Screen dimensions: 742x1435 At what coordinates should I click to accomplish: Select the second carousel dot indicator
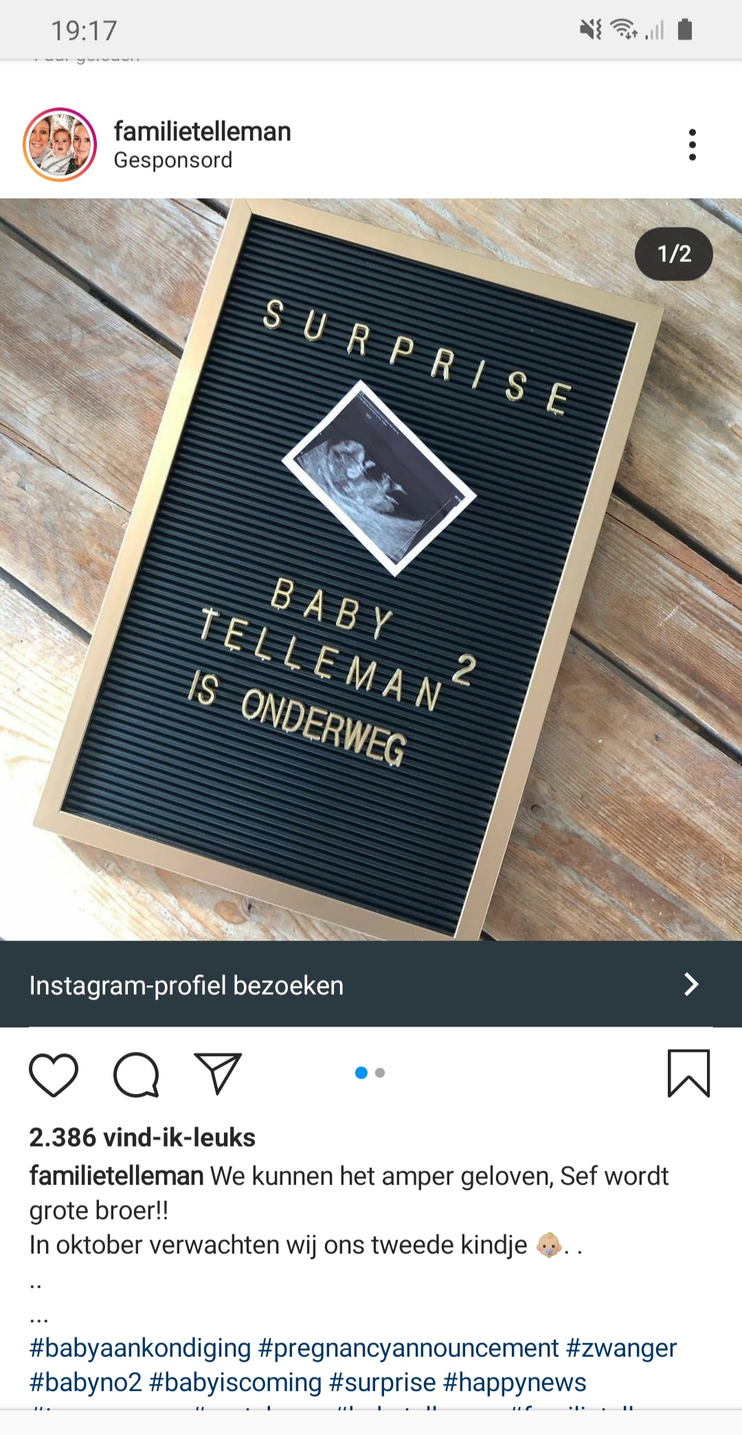[380, 1073]
